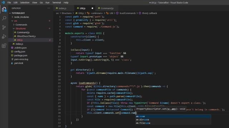Image resolution: width=229 pixels, height=128 pixels.
Task: Click the Util.js breadcrumb segment
Action: pos(80,13)
